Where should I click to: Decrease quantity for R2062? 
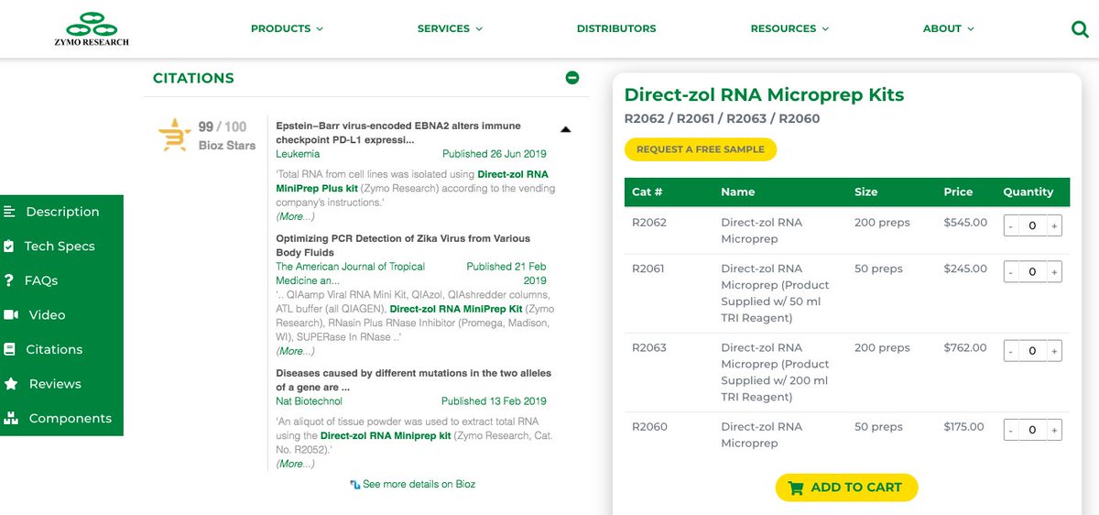(x=1011, y=225)
